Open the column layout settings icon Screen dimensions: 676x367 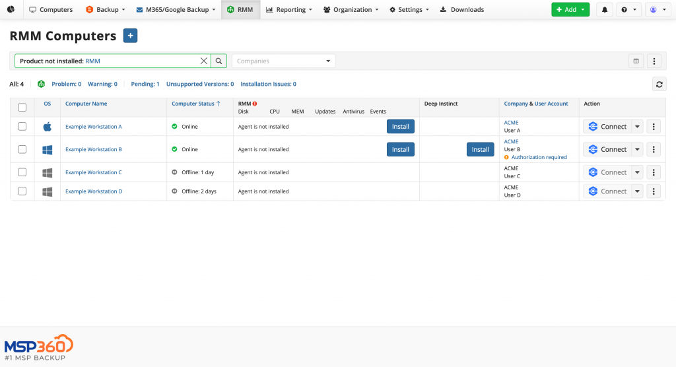pos(636,61)
